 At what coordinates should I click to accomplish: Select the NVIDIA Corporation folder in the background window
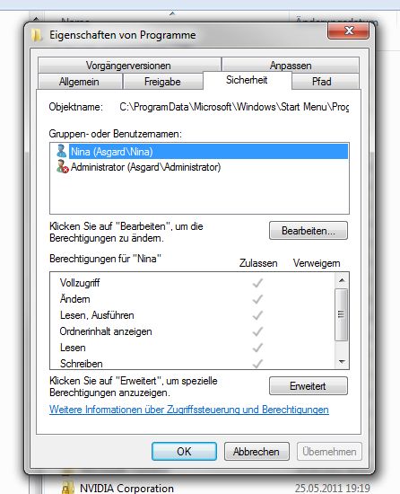pyautogui.click(x=126, y=488)
